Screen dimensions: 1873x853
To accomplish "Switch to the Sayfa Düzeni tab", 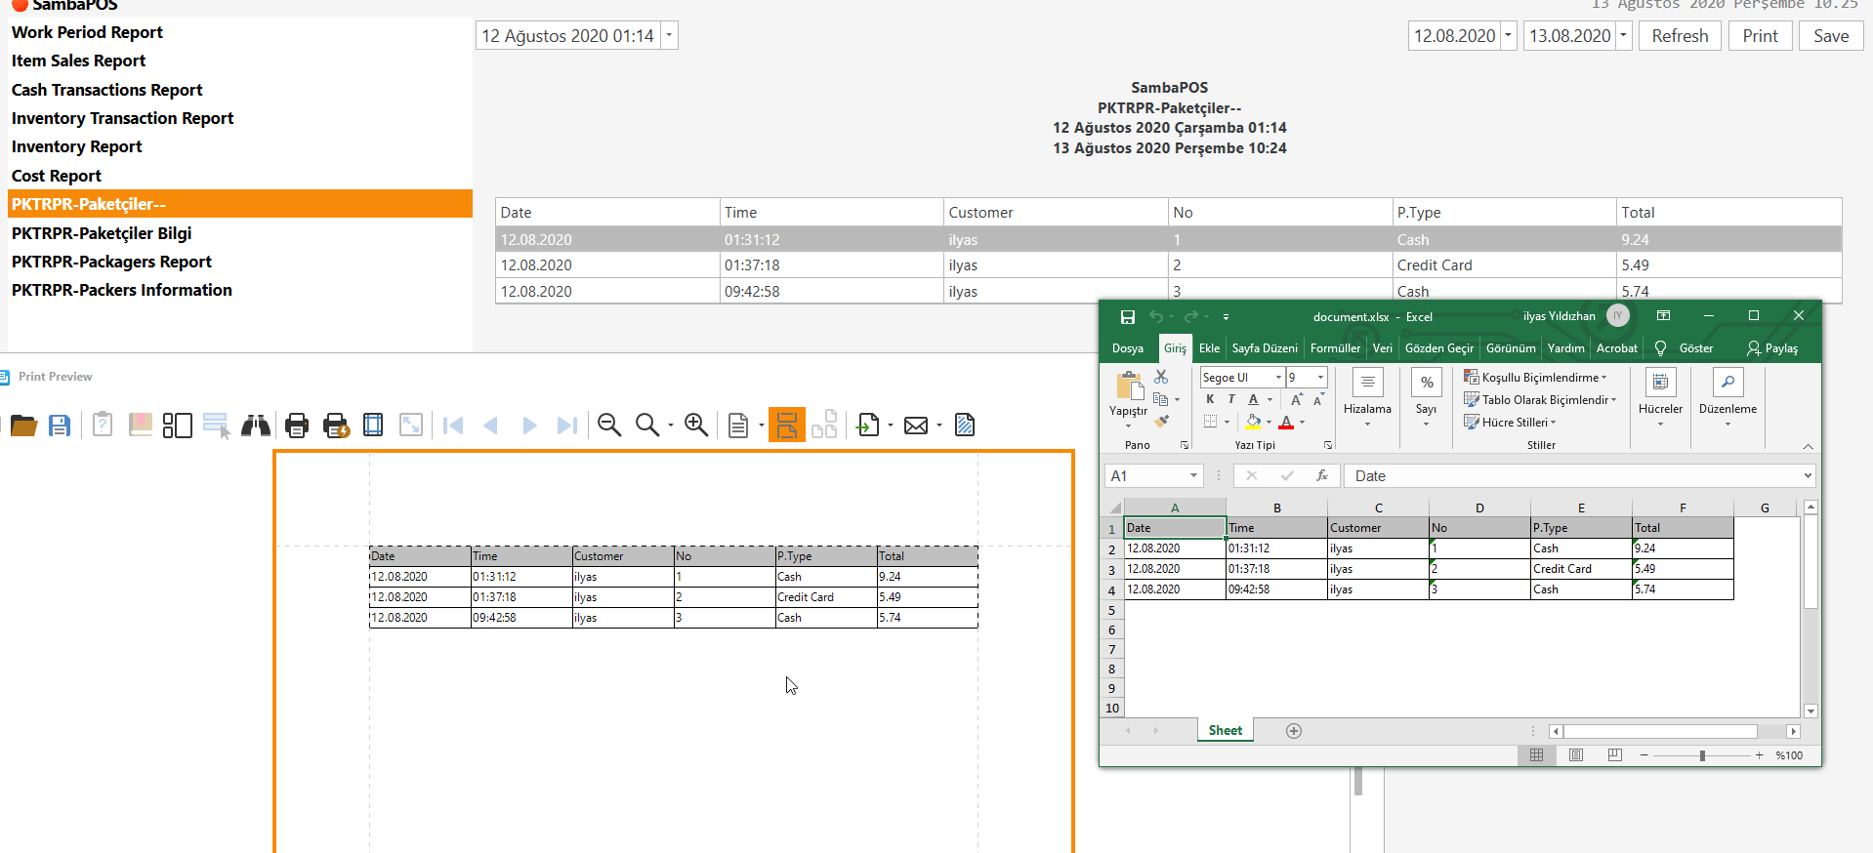I will point(1265,348).
